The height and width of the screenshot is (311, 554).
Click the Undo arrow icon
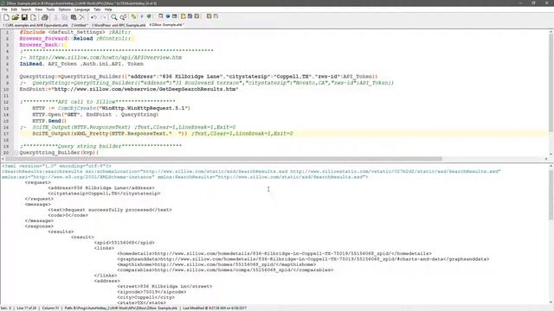(x=93, y=17)
